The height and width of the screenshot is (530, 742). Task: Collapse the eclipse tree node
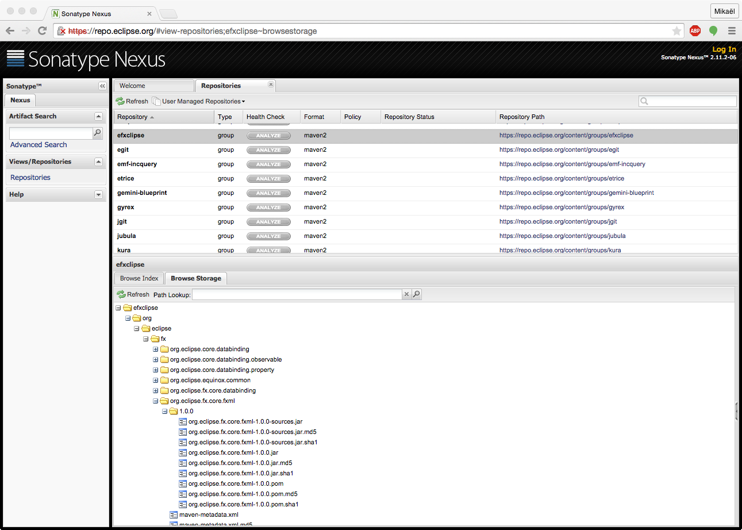137,328
